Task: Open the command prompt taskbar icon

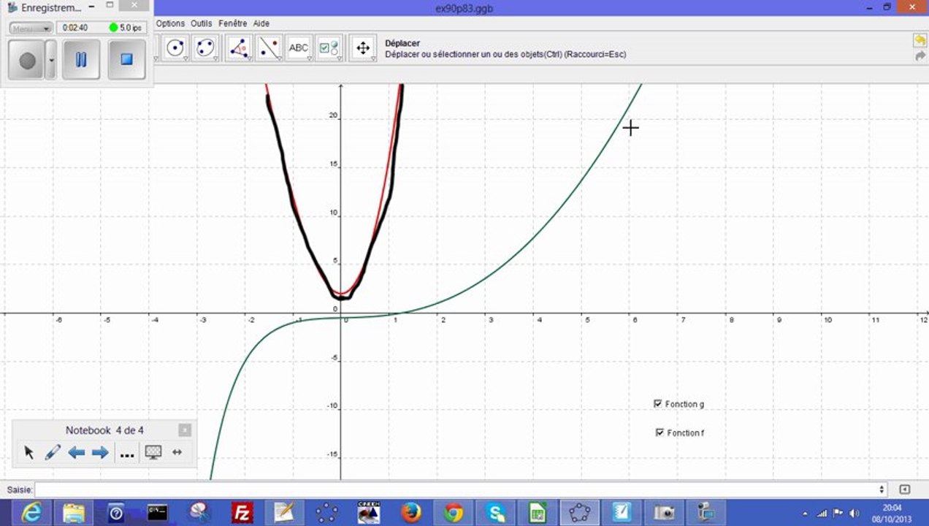Action: tap(158, 513)
